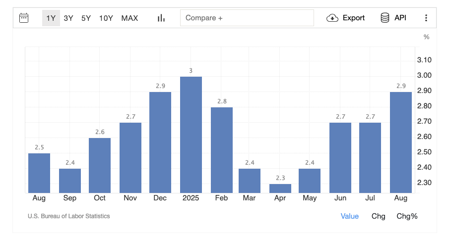
Task: Select the 1Y time range
Action: coord(51,18)
